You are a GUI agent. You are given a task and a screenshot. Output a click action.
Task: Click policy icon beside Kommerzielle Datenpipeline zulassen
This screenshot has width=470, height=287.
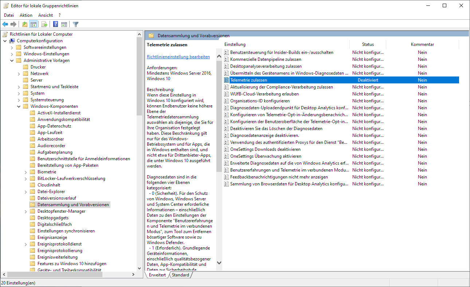click(227, 59)
